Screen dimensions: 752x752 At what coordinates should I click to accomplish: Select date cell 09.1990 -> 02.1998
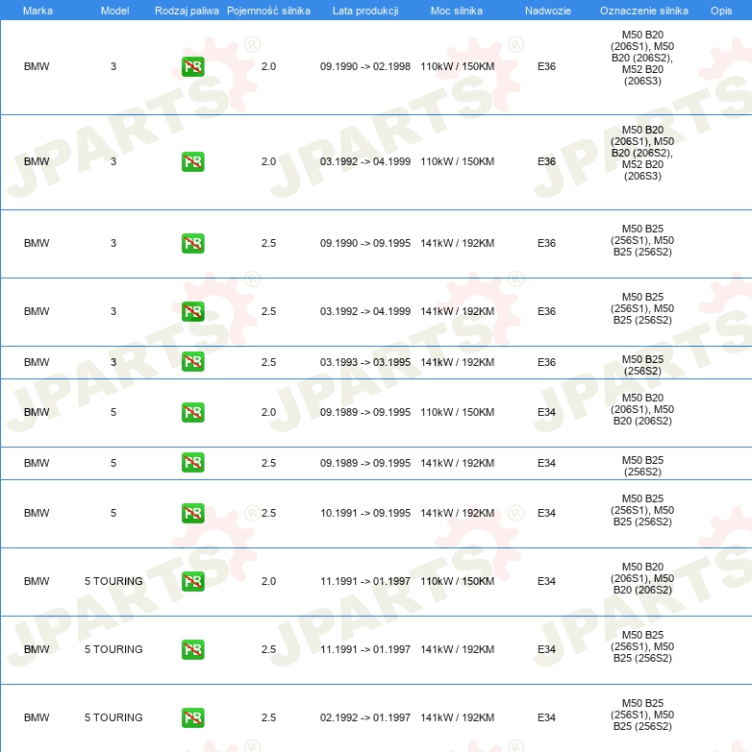[x=365, y=66]
